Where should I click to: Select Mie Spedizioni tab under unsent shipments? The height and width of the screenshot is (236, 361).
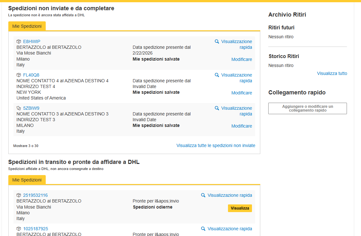pos(27,26)
